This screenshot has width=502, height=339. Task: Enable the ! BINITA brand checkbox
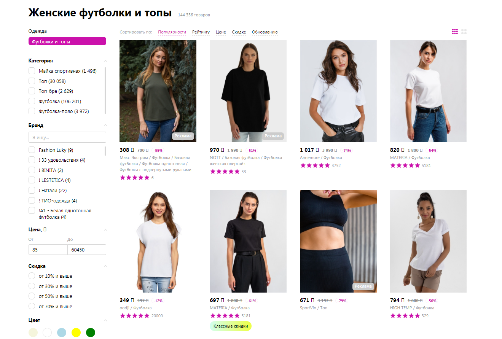tap(32, 170)
